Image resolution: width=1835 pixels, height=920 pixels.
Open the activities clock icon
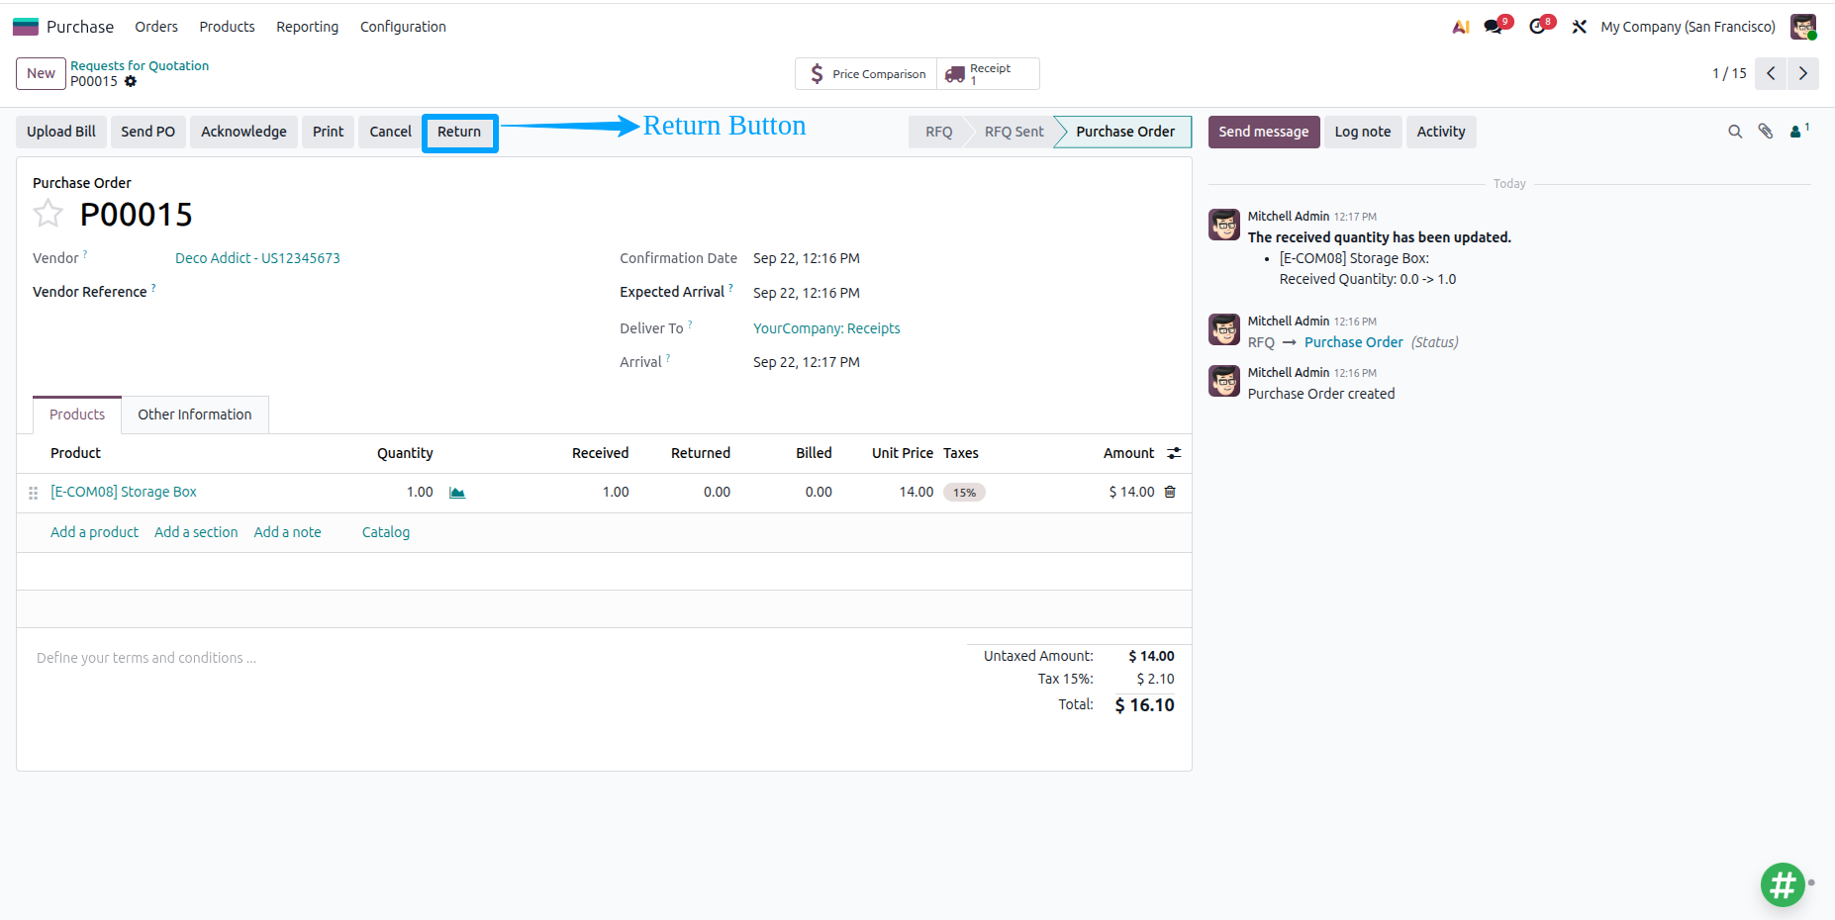[1537, 27]
